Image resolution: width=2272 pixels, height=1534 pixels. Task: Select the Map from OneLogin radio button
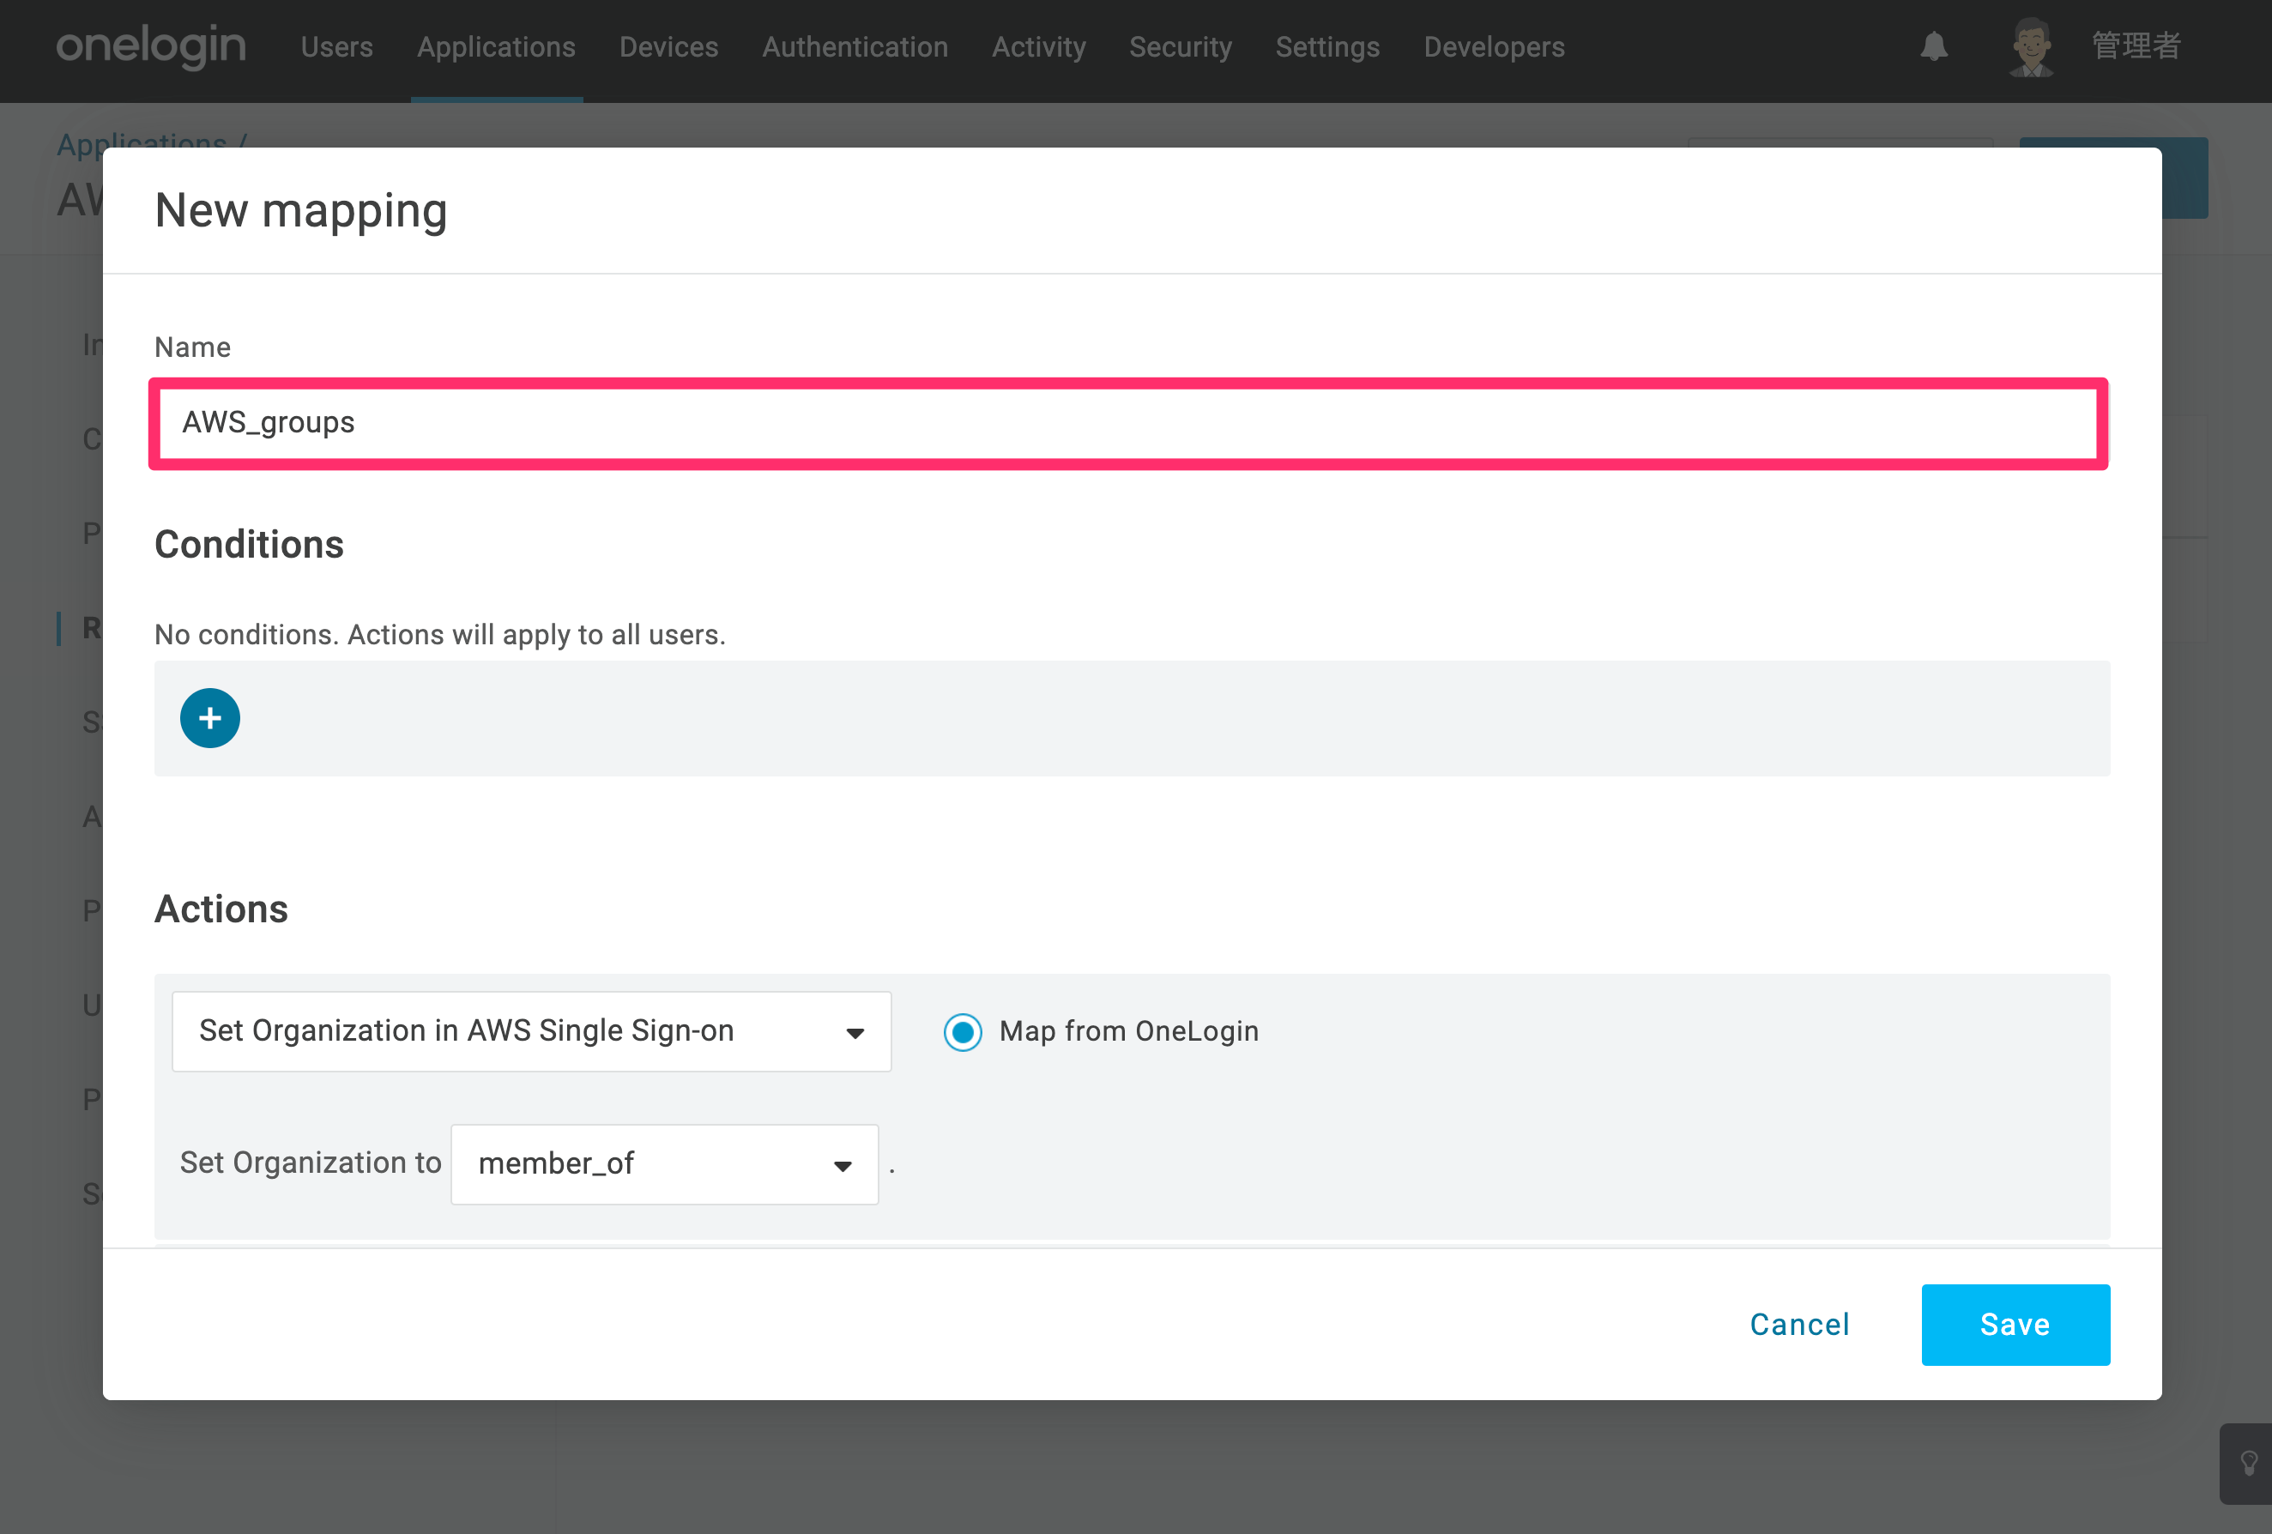coord(963,1032)
